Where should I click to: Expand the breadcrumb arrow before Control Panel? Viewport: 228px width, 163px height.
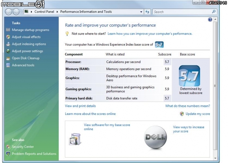click(x=31, y=12)
